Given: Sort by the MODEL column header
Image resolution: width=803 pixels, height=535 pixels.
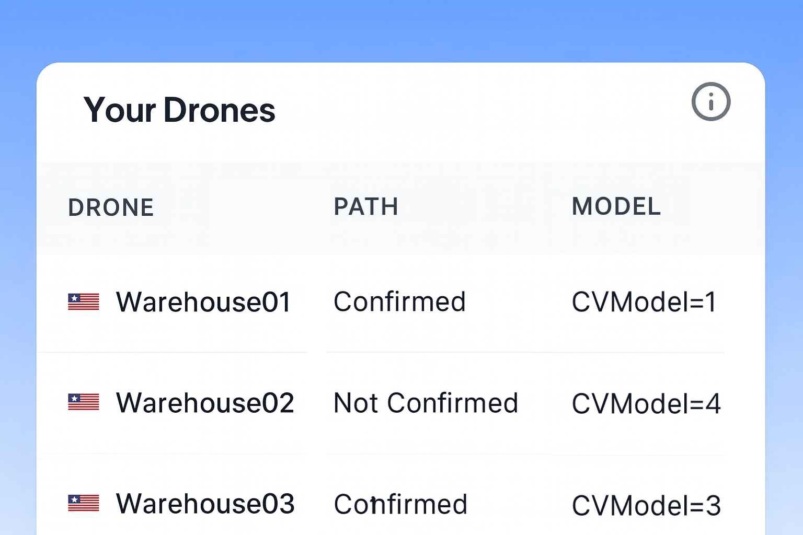Looking at the screenshot, I should [616, 206].
